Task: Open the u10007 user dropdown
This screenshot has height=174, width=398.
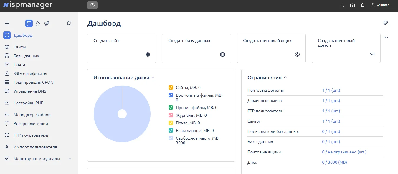Action: 382,5
